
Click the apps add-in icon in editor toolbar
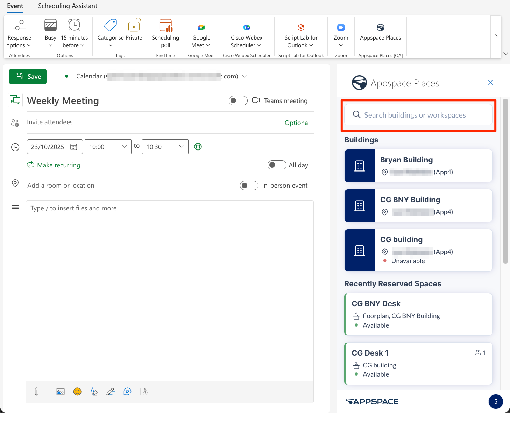[x=144, y=392]
